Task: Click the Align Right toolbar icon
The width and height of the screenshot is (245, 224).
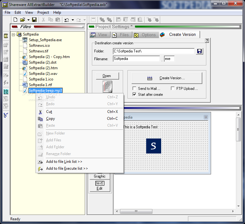Action: pyautogui.click(x=133, y=20)
